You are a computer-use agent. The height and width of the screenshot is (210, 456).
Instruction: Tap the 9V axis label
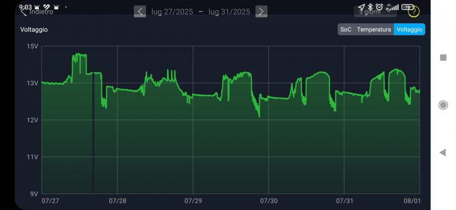point(34,193)
